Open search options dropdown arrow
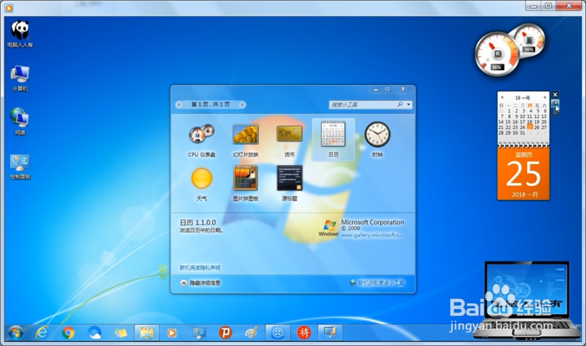This screenshot has height=346, width=586. tap(408, 105)
